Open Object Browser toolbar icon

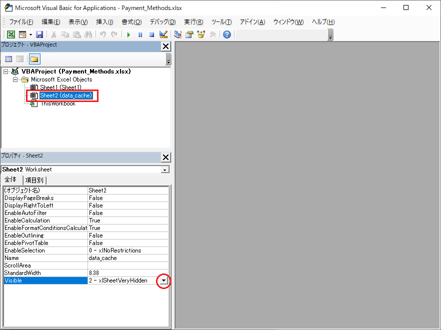[x=201, y=34]
